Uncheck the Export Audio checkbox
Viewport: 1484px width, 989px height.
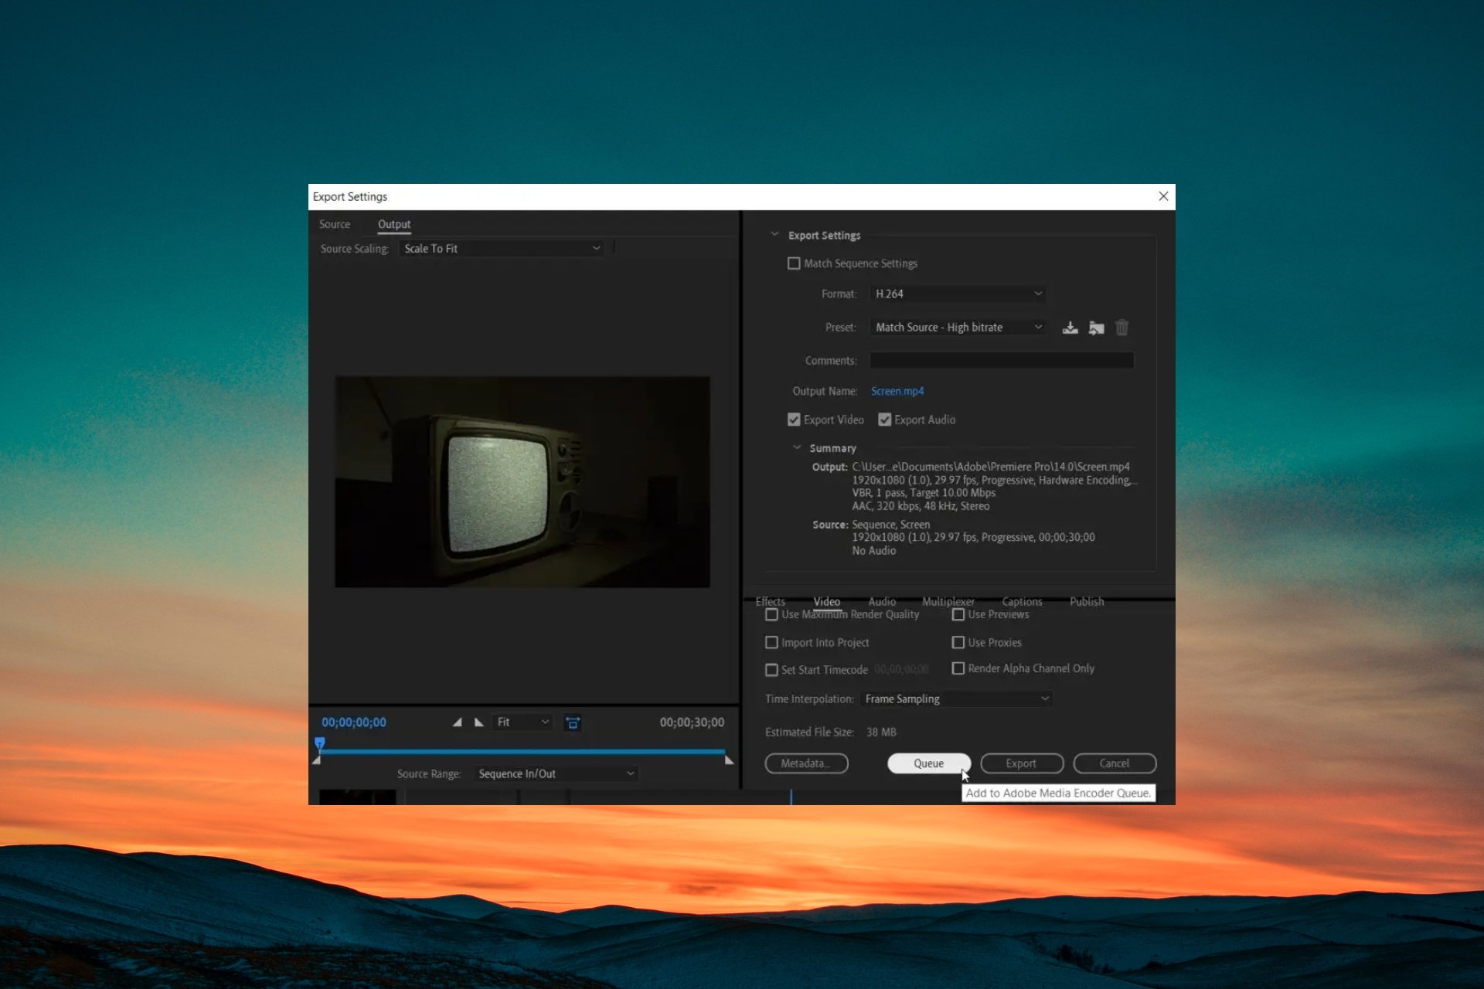pyautogui.click(x=885, y=420)
